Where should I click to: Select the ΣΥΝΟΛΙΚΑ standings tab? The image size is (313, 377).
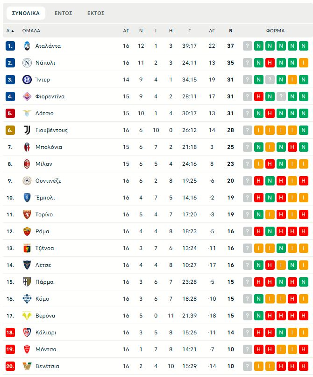pos(26,13)
